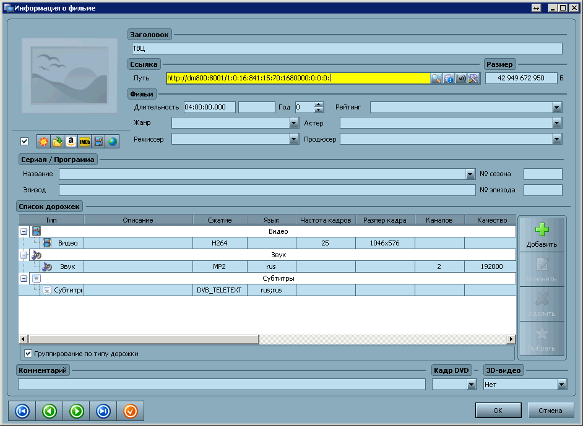Open the Жанр dropdown
Image resolution: width=583 pixels, height=426 pixels.
(x=294, y=123)
